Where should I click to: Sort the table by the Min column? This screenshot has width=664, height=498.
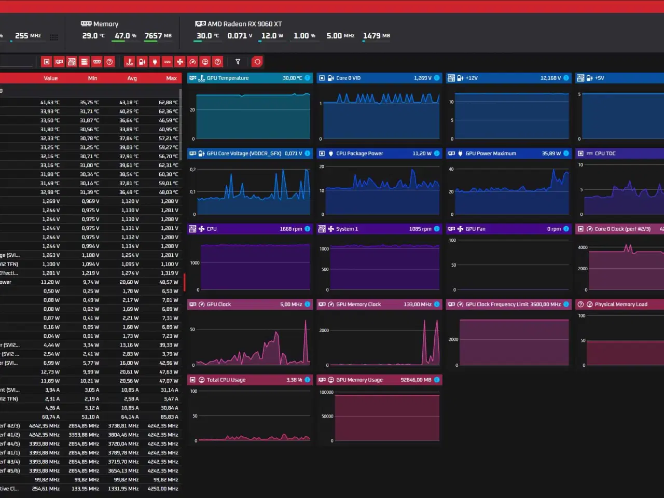[x=93, y=78]
